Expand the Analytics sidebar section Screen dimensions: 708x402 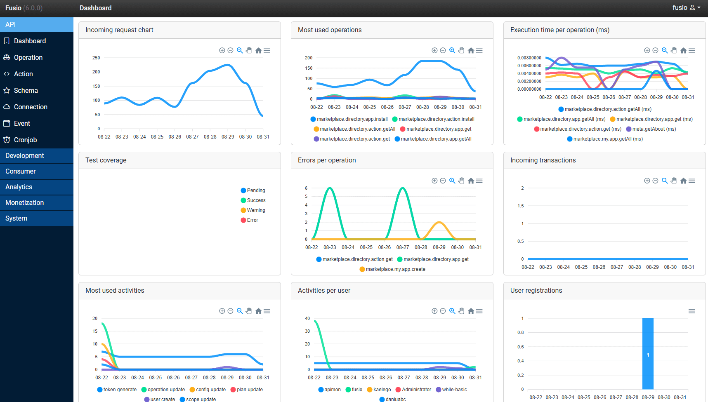click(19, 187)
